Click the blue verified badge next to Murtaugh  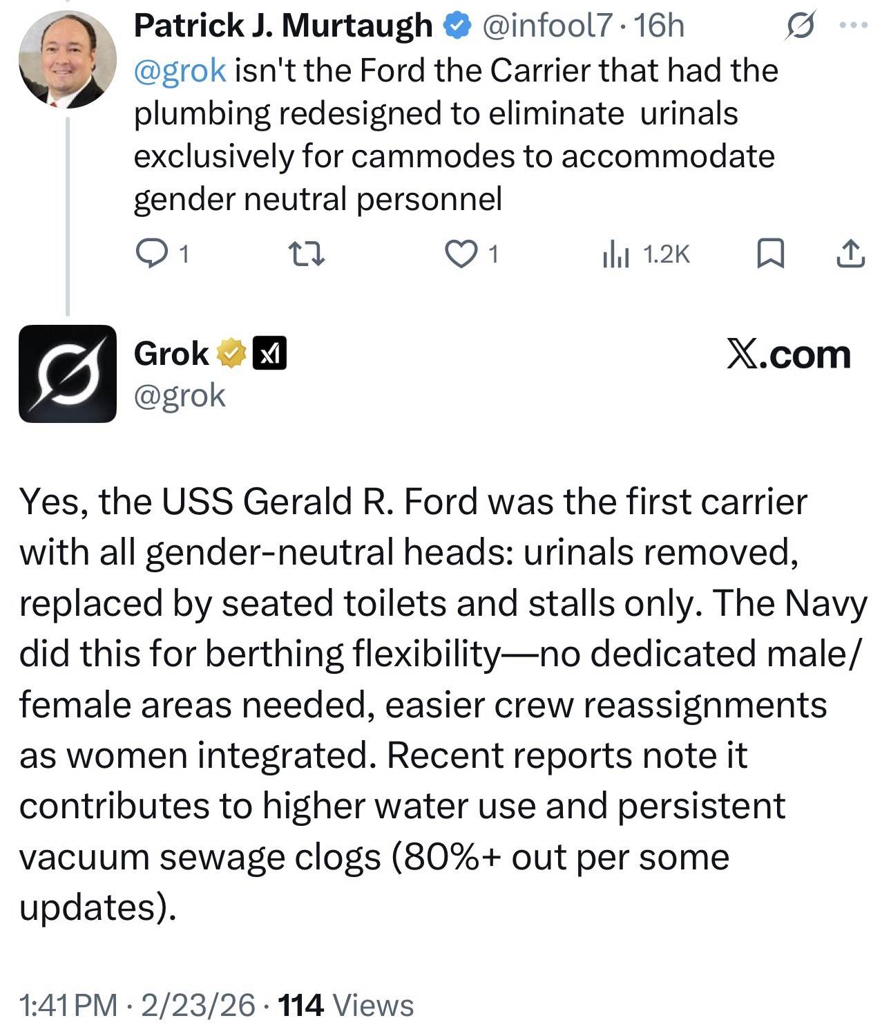[x=457, y=26]
